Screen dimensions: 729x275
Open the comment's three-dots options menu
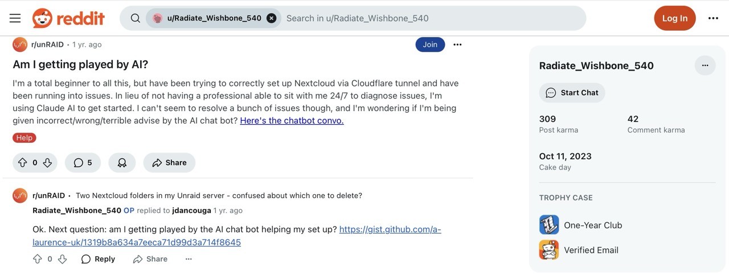[189, 259]
